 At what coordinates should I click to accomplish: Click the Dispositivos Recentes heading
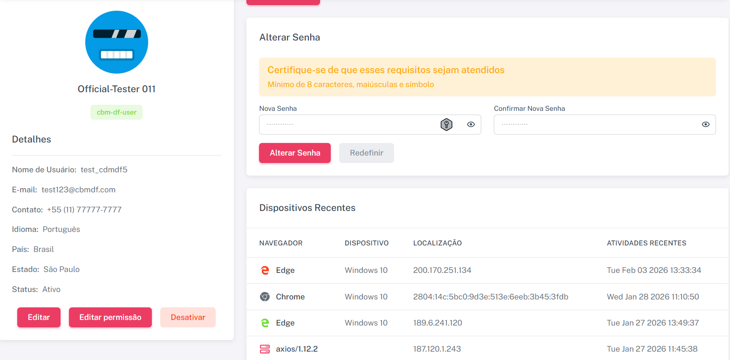pos(307,208)
